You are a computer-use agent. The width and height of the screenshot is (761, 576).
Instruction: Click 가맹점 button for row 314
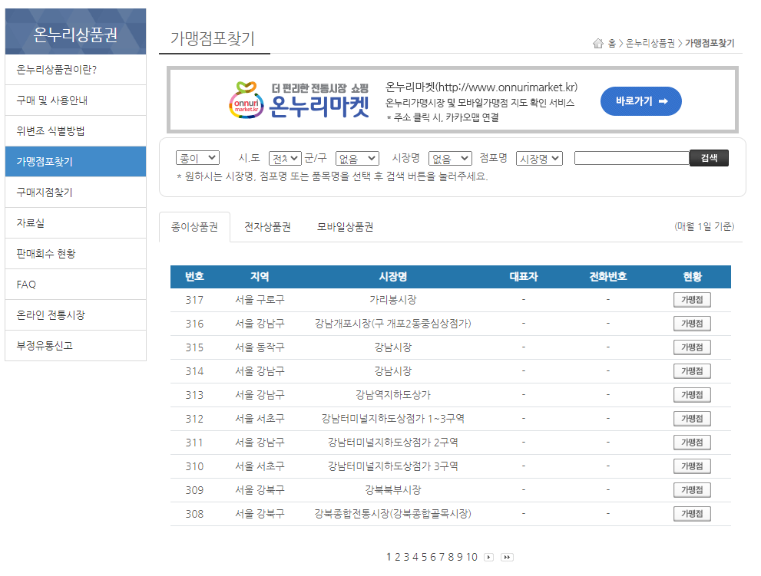692,371
